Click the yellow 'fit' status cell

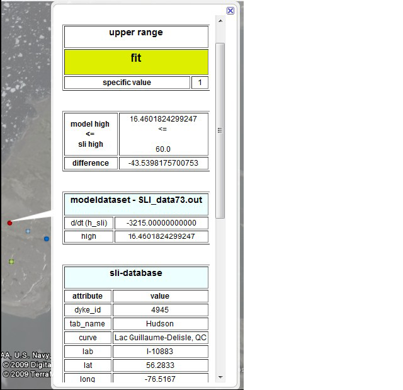pyautogui.click(x=136, y=62)
